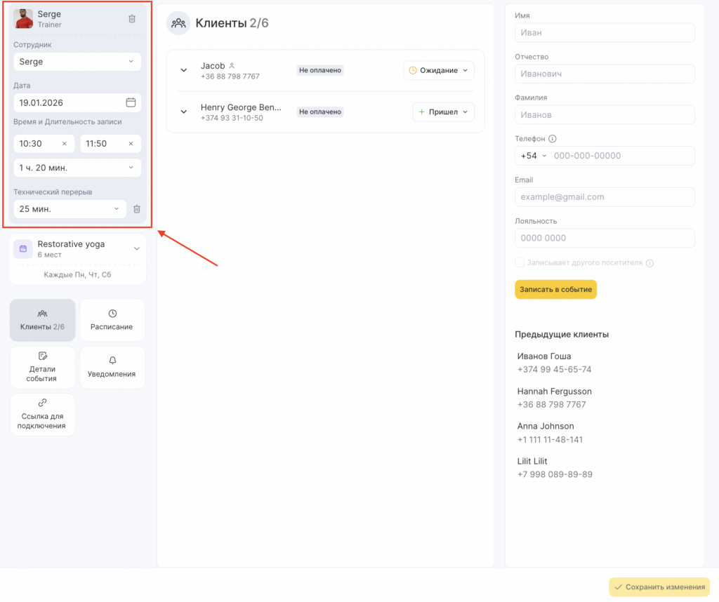
Task: Click the info icon beside booking checkbox
Action: (x=649, y=263)
